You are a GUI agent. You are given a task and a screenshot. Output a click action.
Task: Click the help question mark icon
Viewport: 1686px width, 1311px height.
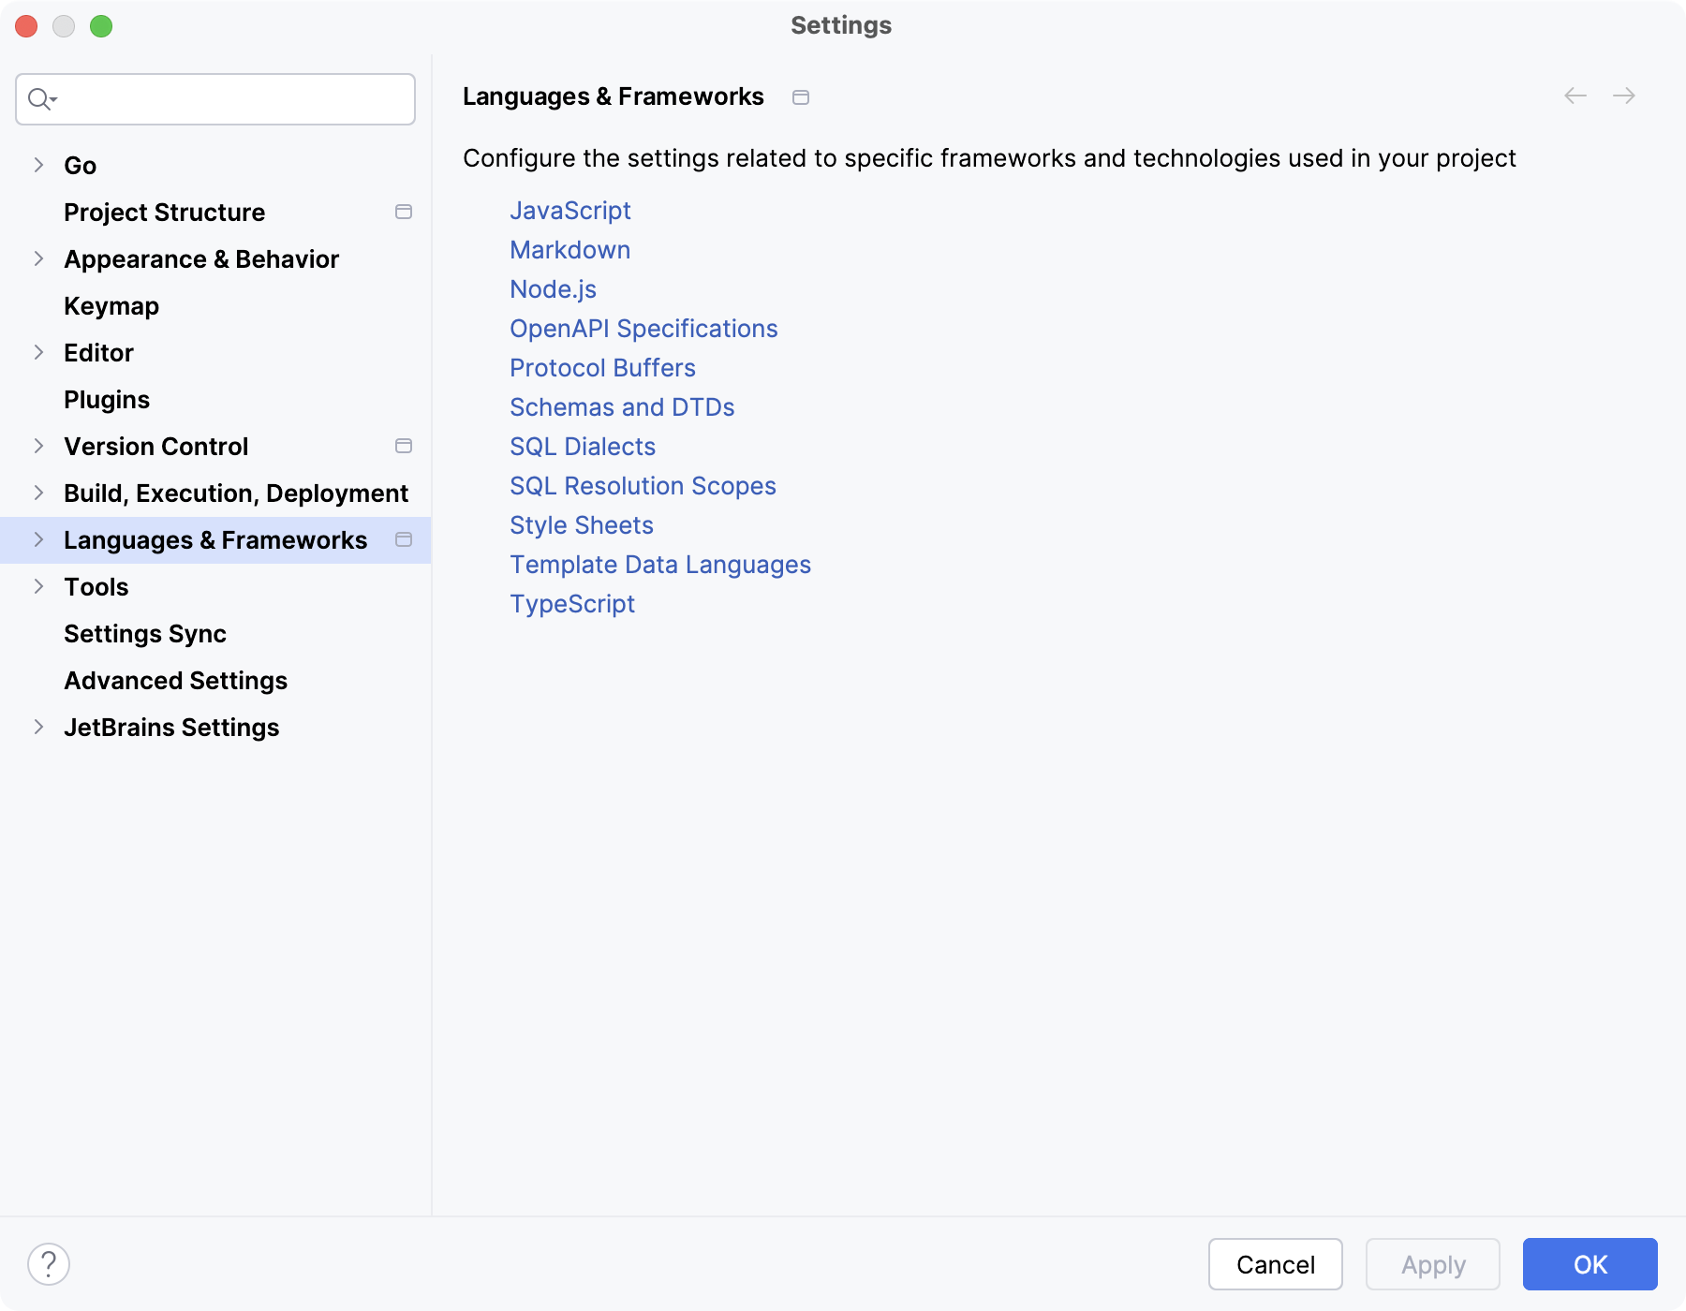(x=46, y=1263)
